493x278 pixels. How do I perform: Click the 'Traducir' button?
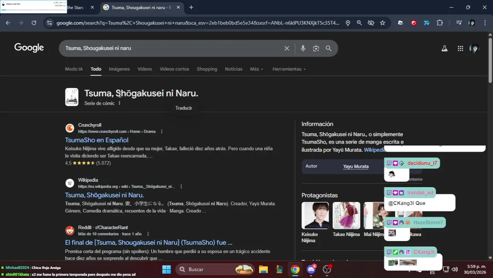pos(184,108)
